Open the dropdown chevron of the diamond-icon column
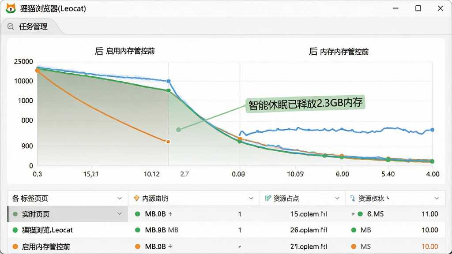The image size is (452, 254). [251, 198]
